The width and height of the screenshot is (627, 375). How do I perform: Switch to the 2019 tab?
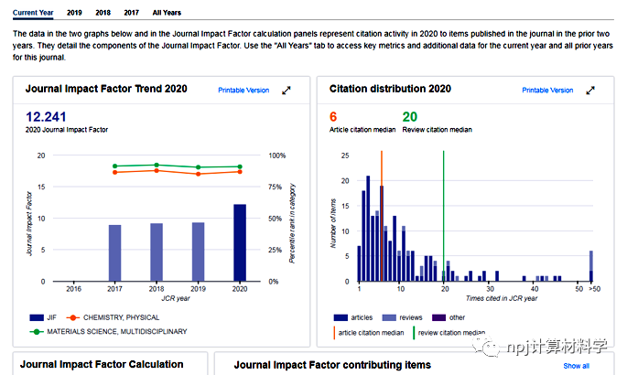click(74, 13)
